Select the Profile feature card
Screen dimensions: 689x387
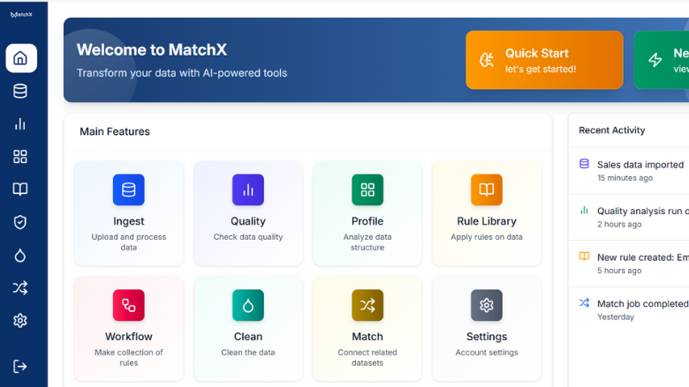point(367,212)
